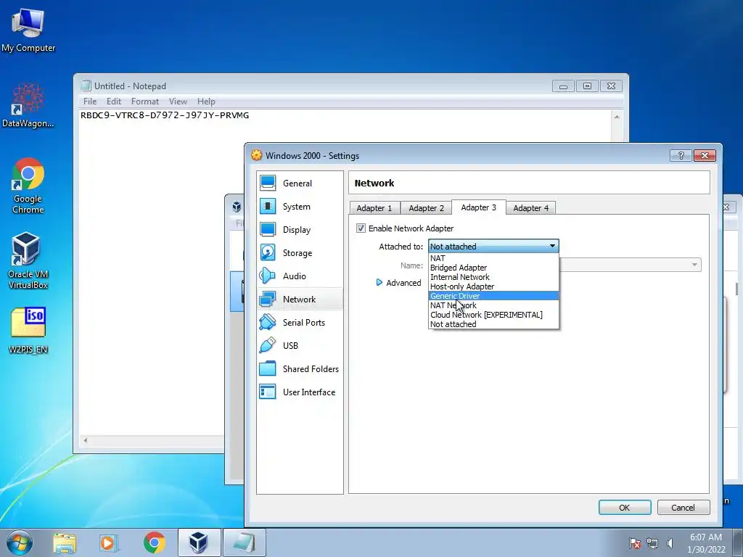This screenshot has height=557, width=743.
Task: Click the Settings help question mark button
Action: pos(681,155)
